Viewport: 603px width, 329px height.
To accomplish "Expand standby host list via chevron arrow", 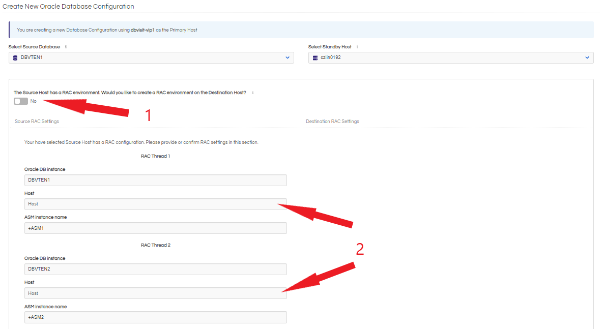I will [x=587, y=58].
